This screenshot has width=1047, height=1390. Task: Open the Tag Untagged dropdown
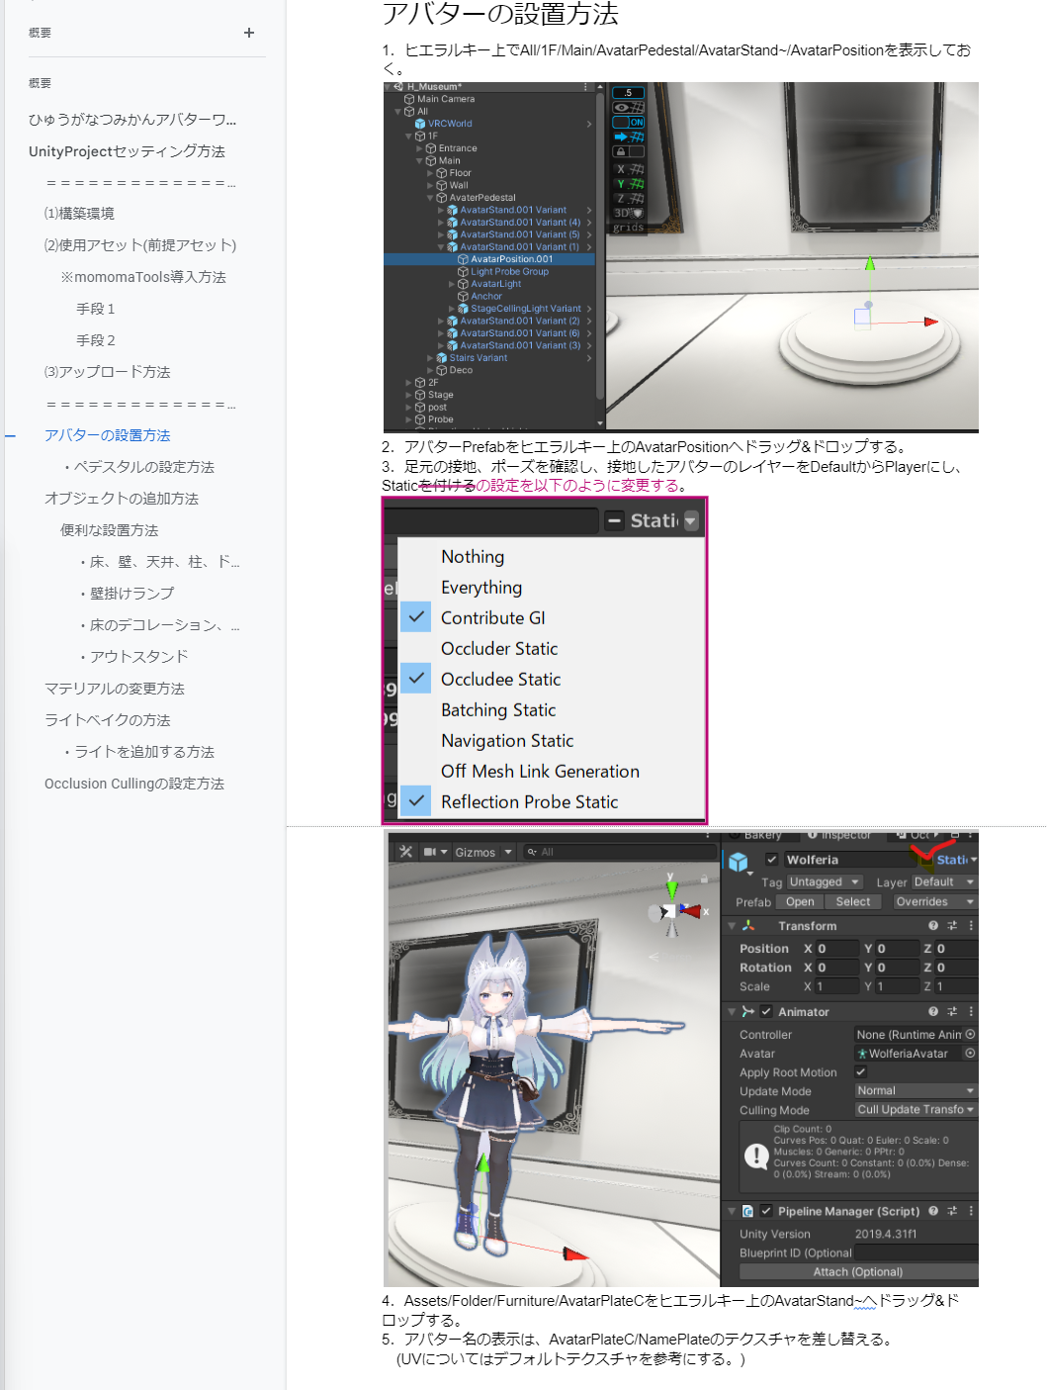point(825,881)
